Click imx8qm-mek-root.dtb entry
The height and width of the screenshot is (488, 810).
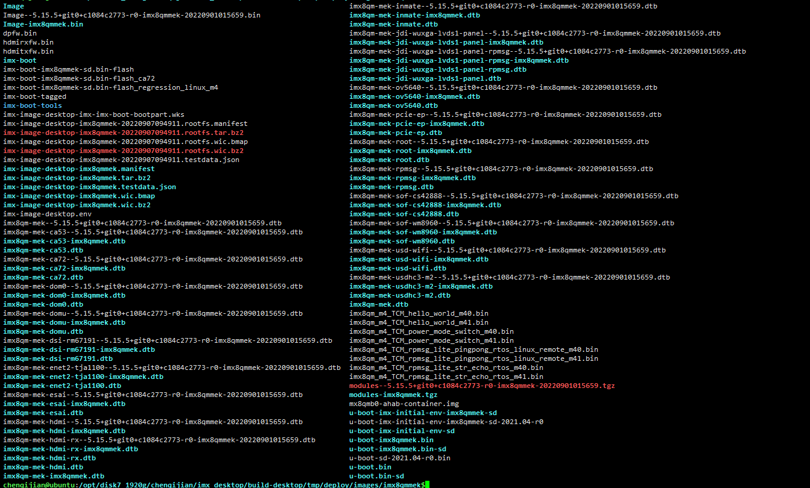pyautogui.click(x=390, y=160)
